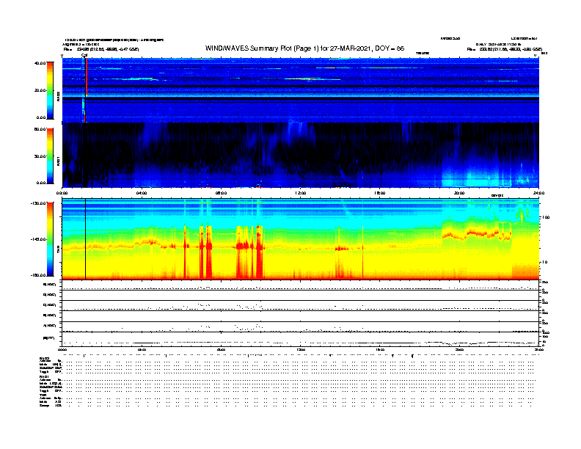The height and width of the screenshot is (449, 581).
Task: Click the 10 frequency label right of TNR
Action: 544,262
